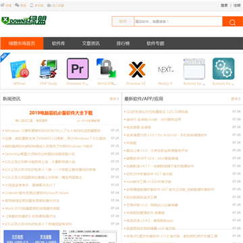Open the LinkedIn Microsoft Azure news link
This screenshot has width=243, height=243.
[x=37, y=193]
